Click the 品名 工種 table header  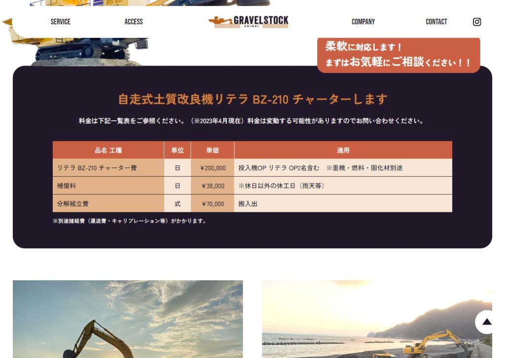[x=108, y=150]
